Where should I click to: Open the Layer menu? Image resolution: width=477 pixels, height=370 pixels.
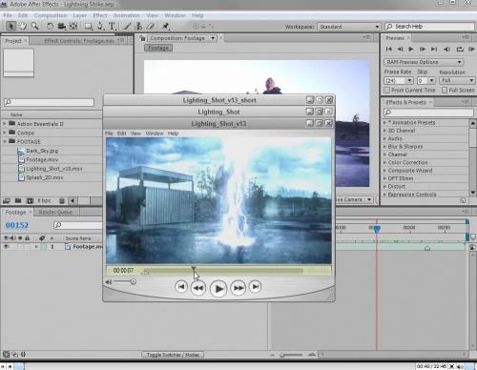(79, 15)
